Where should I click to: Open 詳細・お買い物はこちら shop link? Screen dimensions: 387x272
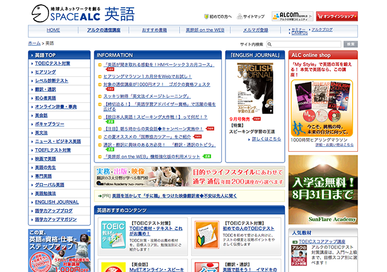(x=334, y=145)
